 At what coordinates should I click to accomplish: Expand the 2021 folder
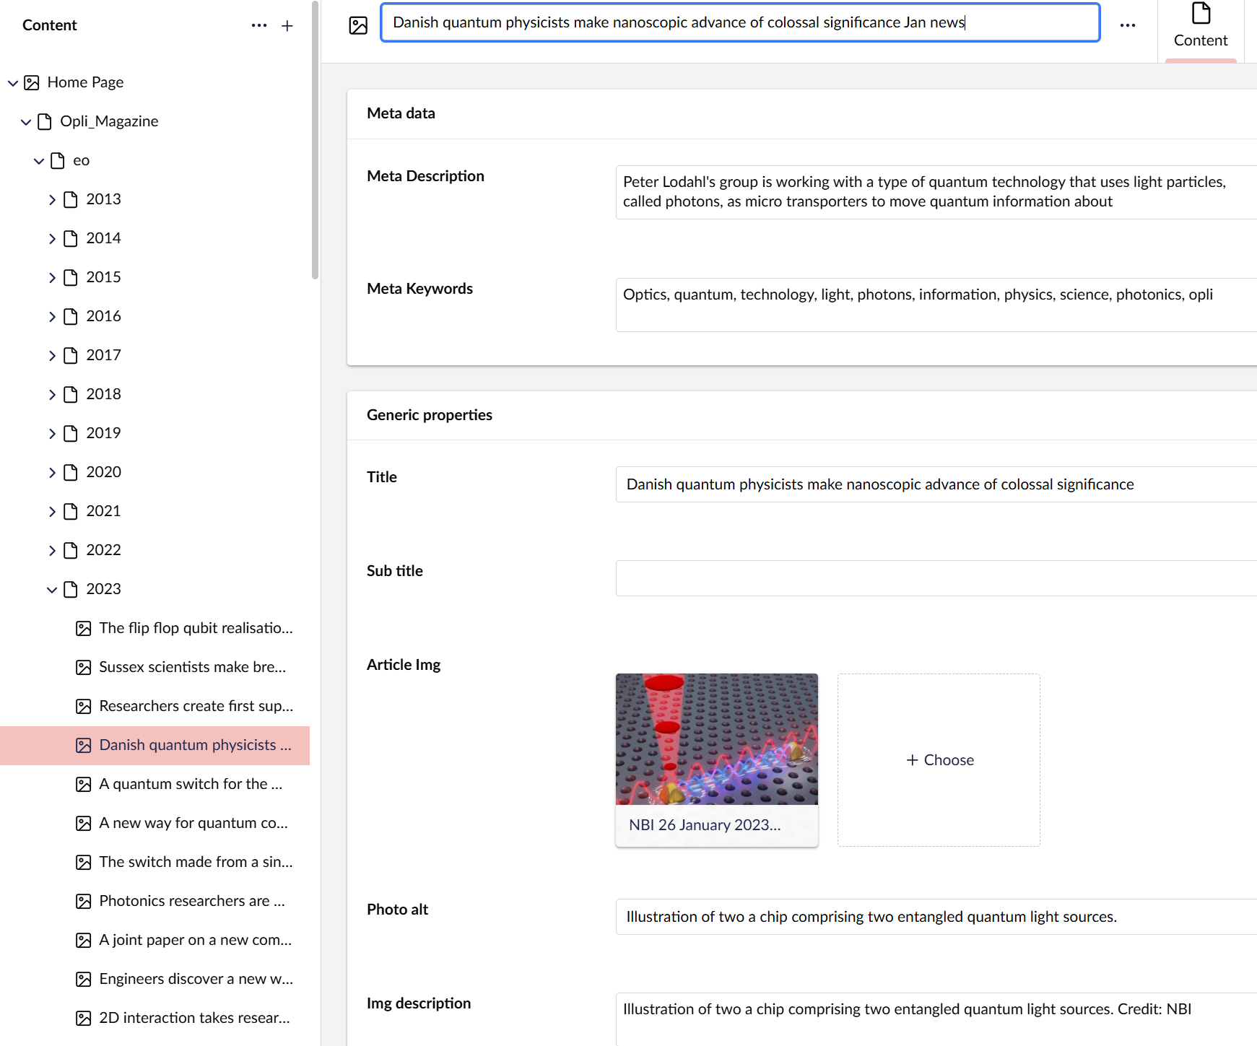click(52, 511)
